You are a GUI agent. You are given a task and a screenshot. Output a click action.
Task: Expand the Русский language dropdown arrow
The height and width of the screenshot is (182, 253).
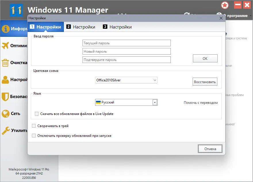pyautogui.click(x=155, y=102)
